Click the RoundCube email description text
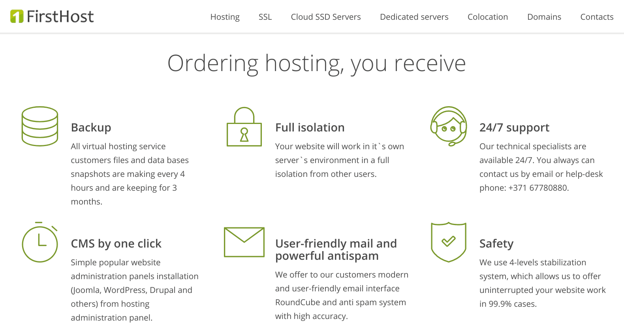Image resolution: width=624 pixels, height=334 pixels. 342,295
